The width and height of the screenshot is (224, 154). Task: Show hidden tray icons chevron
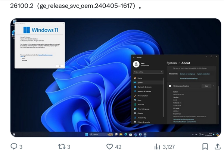pos(193,135)
